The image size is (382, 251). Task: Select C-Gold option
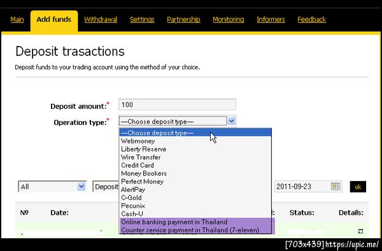coord(195,197)
